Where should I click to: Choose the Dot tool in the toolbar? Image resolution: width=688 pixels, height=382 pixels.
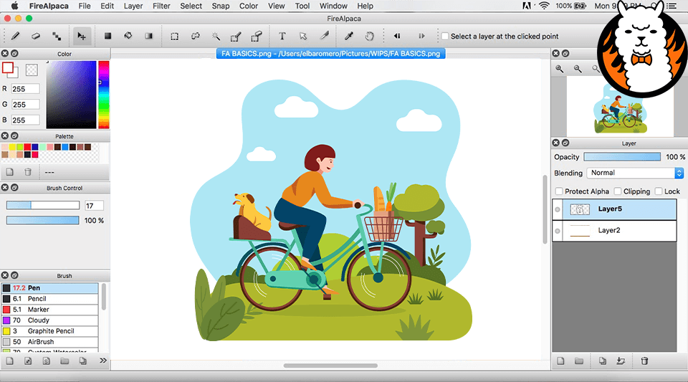pos(57,36)
